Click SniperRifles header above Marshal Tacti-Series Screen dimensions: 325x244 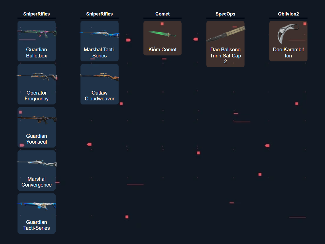[x=100, y=14]
